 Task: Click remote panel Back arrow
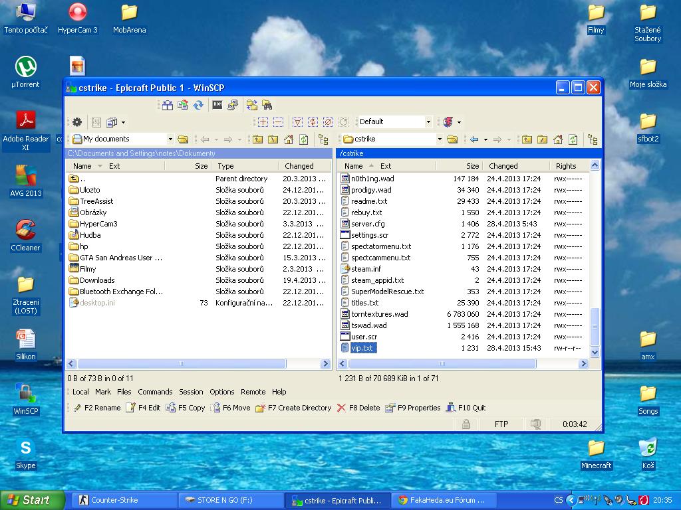(x=474, y=139)
